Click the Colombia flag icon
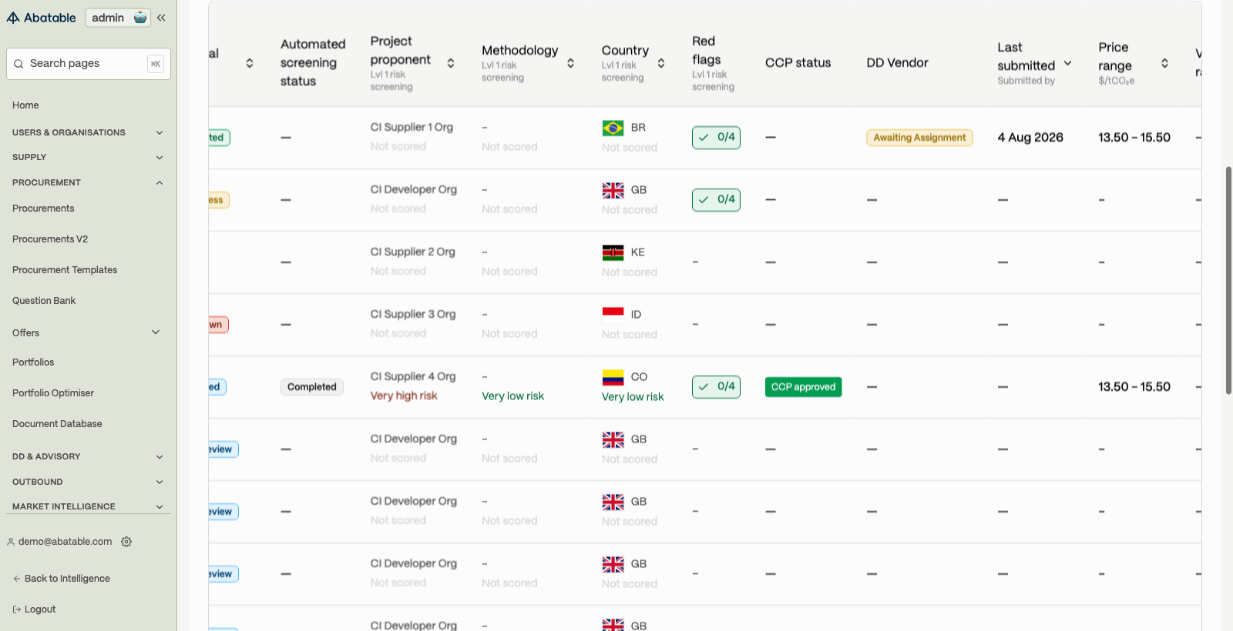Viewport: 1233px width, 631px height. (x=613, y=377)
